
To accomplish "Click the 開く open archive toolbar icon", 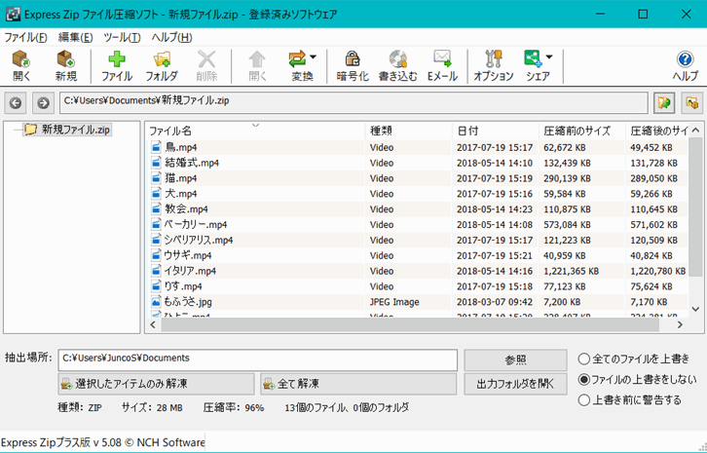I will tap(21, 66).
